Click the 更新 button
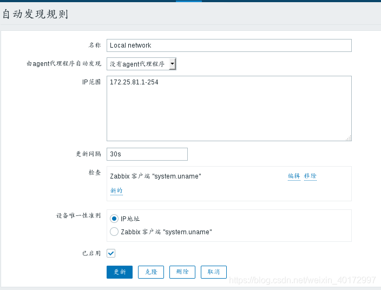The width and height of the screenshot is (381, 290). click(x=120, y=272)
